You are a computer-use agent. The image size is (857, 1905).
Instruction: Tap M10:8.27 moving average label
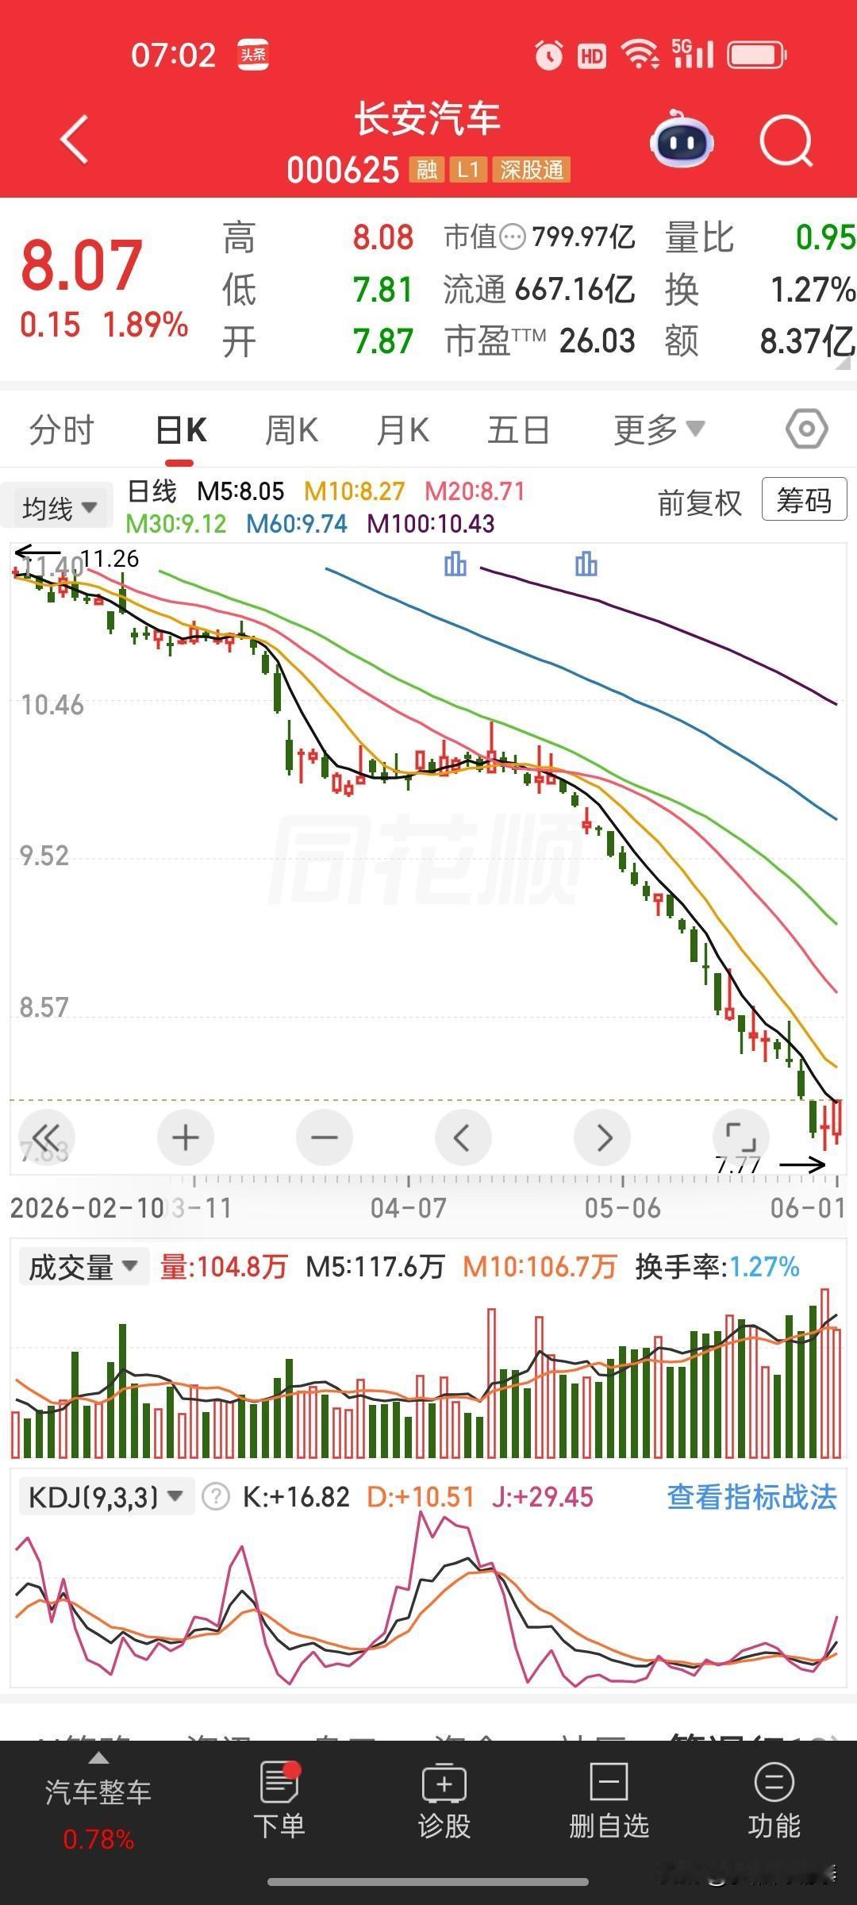click(355, 491)
